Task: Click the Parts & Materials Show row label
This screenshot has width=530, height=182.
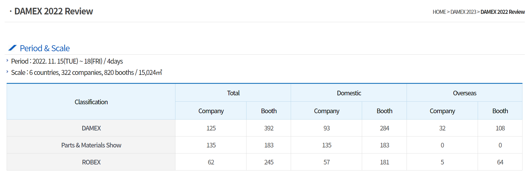Action: point(91,145)
